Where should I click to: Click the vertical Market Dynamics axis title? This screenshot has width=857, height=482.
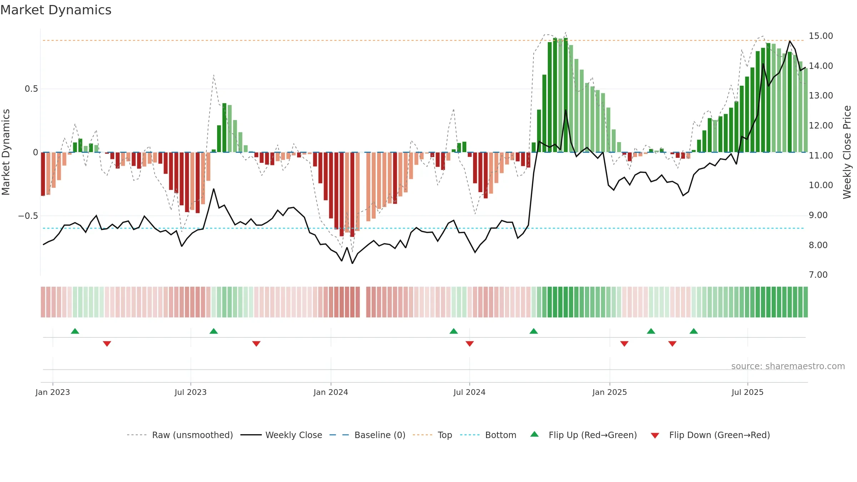(x=6, y=152)
